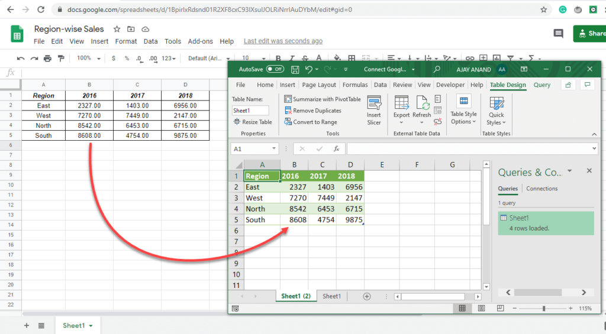Click the Excel Table Name field Sheet1
Screen dimensions: 606x334
pos(250,111)
